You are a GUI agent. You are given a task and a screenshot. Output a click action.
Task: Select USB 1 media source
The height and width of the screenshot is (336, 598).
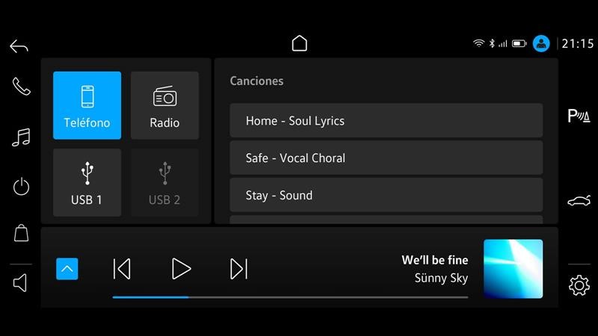pos(87,182)
